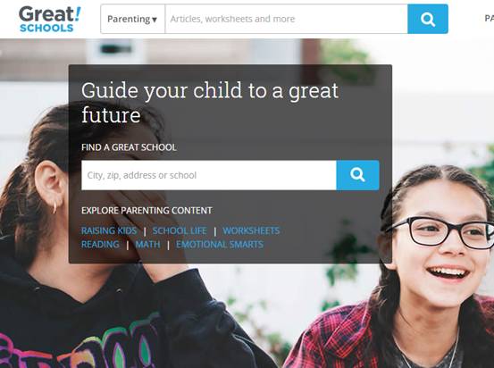This screenshot has height=368, width=494.
Task: Click the face of the smiling girl with glasses
Action: (x=441, y=246)
